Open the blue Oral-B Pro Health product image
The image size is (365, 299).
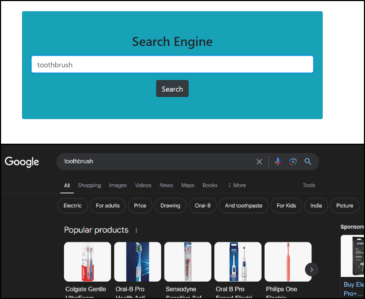(138, 262)
